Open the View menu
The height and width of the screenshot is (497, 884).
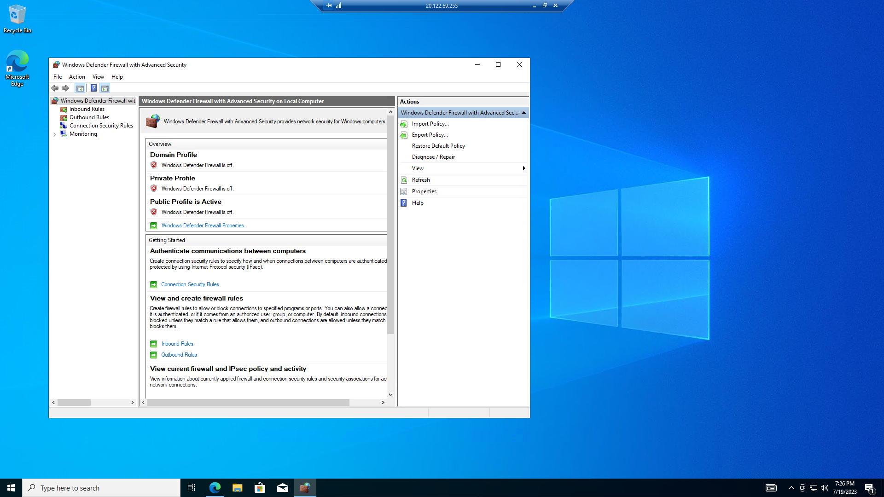click(x=98, y=77)
